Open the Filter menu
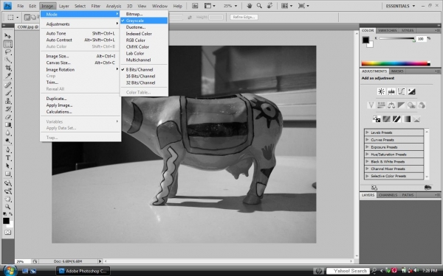The height and width of the screenshot is (276, 443). [x=96, y=6]
